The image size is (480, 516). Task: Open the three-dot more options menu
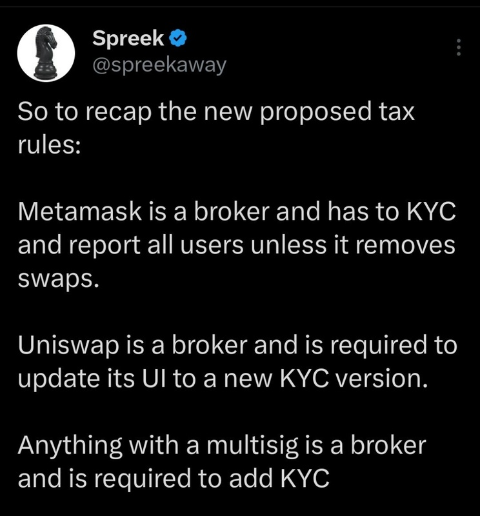pyautogui.click(x=458, y=47)
